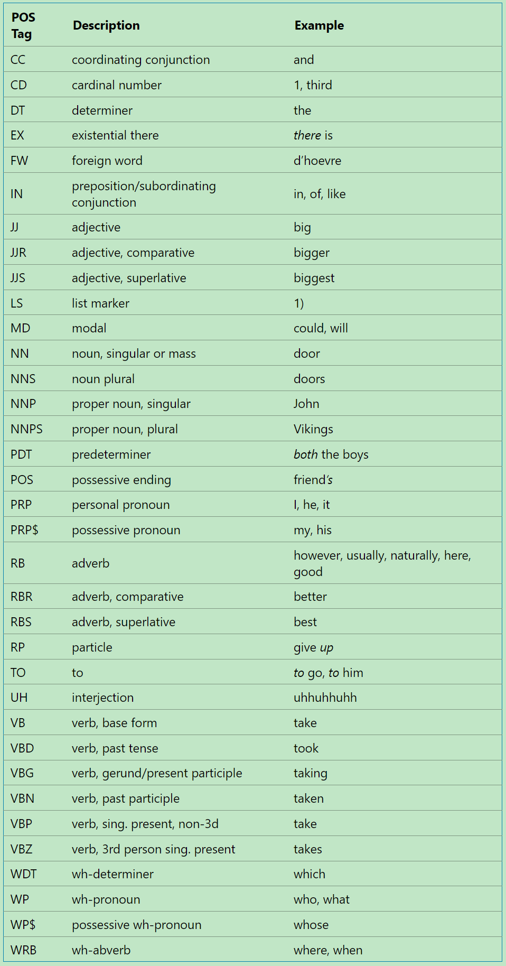This screenshot has height=966, width=506.
Task: Click the NNPS tag cell
Action: (x=26, y=429)
